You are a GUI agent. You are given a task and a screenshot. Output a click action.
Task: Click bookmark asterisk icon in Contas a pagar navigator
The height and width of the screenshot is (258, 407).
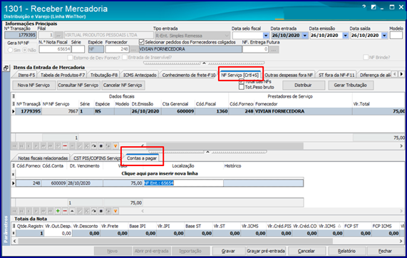(x=101, y=211)
